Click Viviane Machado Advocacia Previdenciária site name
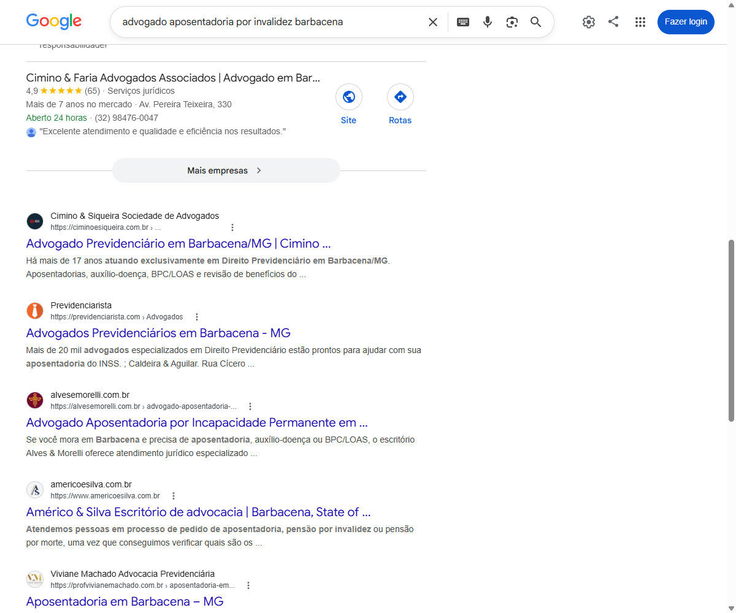The width and height of the screenshot is (736, 613). coord(132,574)
